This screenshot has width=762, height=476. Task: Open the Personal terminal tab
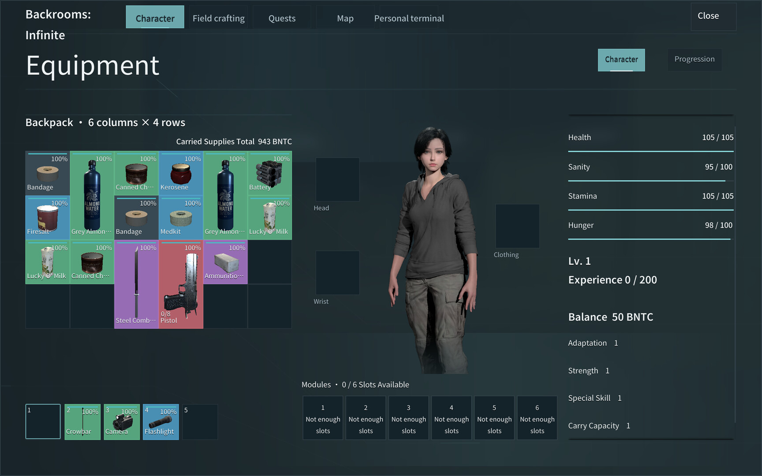[409, 18]
